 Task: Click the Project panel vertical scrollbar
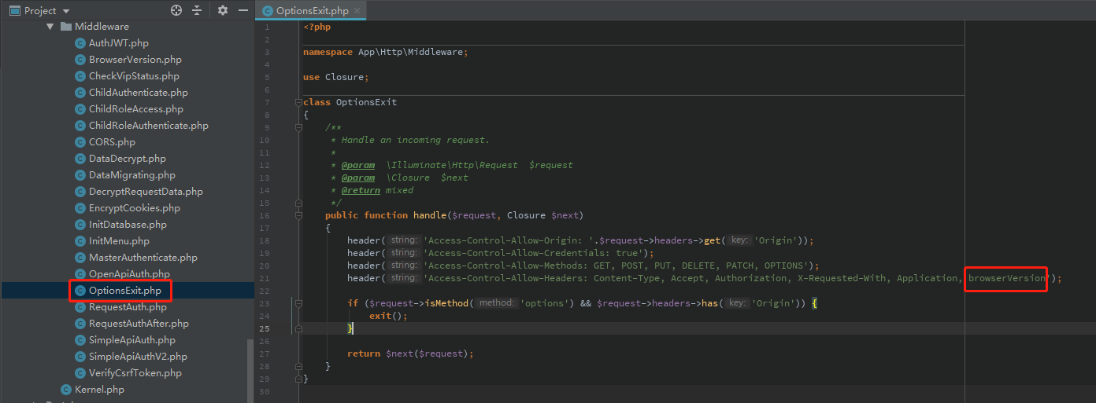coord(250,369)
